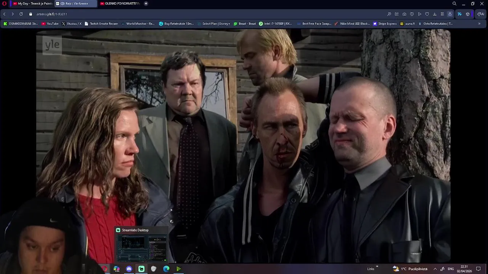Open the World Monitor bookmark
Image resolution: width=488 pixels, height=274 pixels.
coord(138,24)
